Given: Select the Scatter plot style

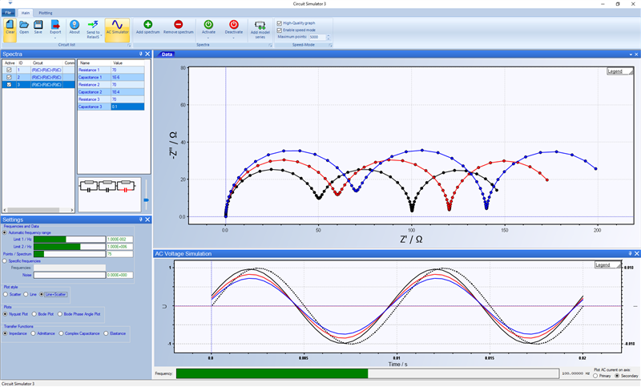Looking at the screenshot, I should point(6,294).
